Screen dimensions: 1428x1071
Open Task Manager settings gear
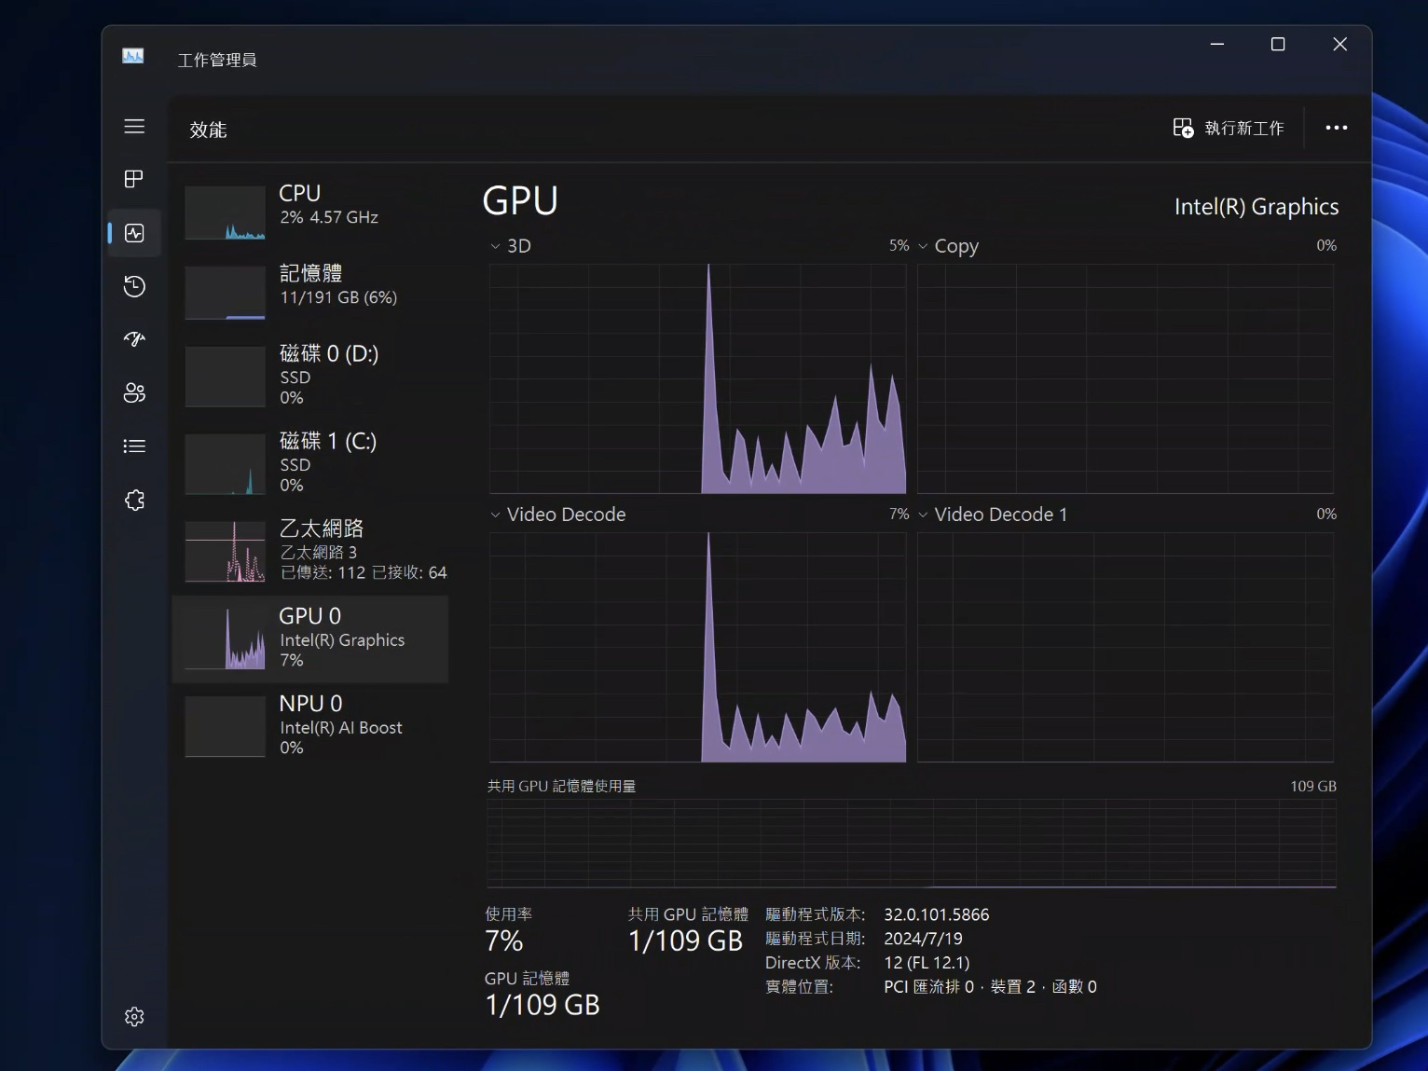pos(134,1016)
